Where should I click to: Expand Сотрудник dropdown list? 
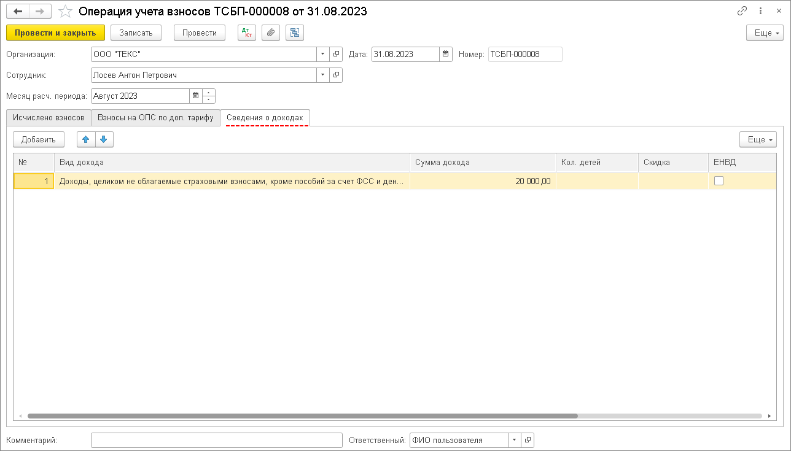tap(323, 75)
